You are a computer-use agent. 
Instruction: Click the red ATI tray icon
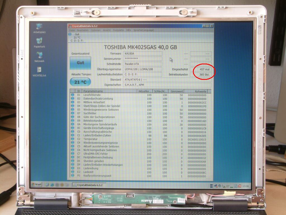click(x=239, y=186)
